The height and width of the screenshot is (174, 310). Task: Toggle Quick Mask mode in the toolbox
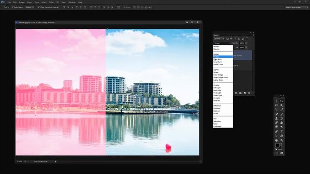click(277, 153)
